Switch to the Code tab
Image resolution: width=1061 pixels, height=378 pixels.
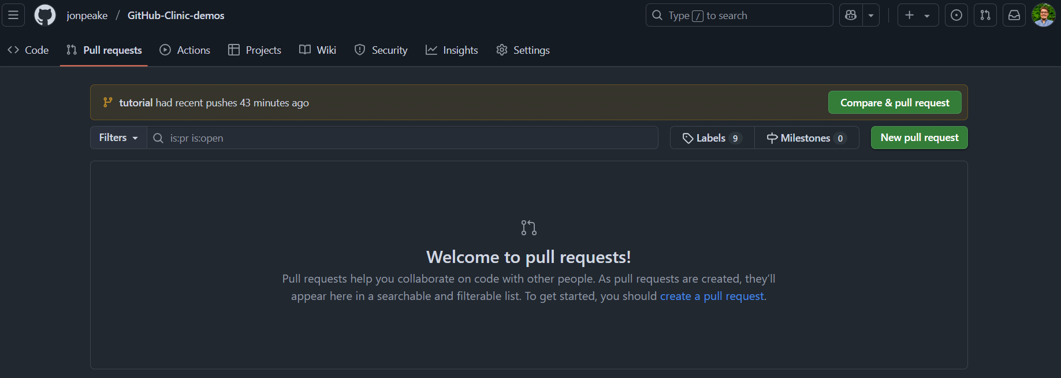[x=28, y=50]
